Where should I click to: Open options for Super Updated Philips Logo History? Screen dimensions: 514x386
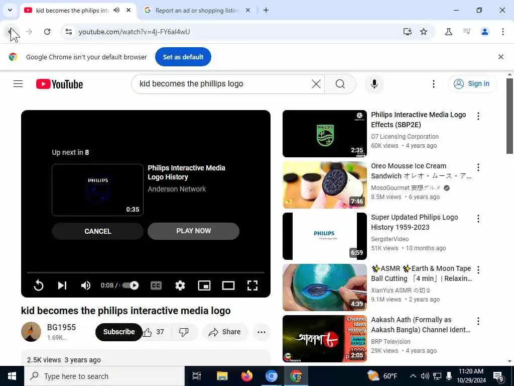click(x=478, y=219)
